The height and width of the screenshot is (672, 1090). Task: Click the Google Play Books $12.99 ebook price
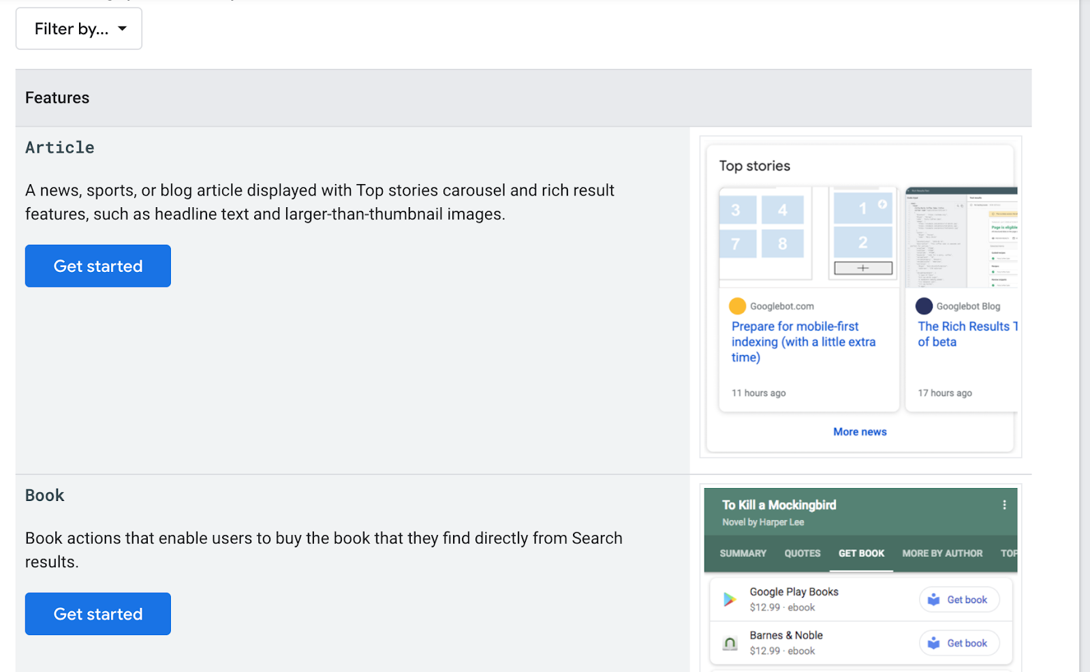(x=782, y=607)
